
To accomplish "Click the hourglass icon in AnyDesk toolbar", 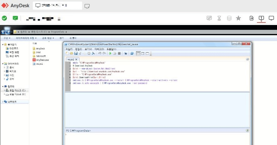I will 219,18.
